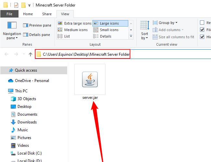The width and height of the screenshot is (211, 162).
Task: Open Quick access in sidebar
Action: (x=34, y=70)
